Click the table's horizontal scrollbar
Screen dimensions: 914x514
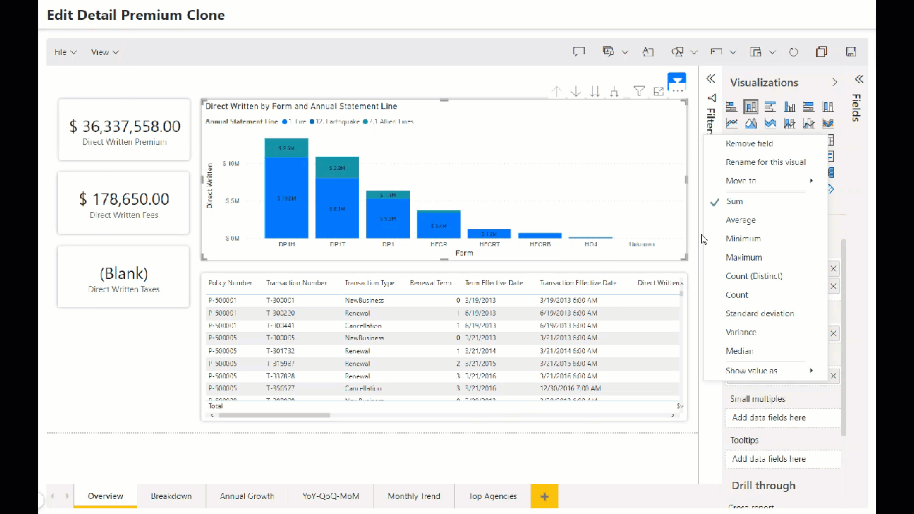[274, 415]
